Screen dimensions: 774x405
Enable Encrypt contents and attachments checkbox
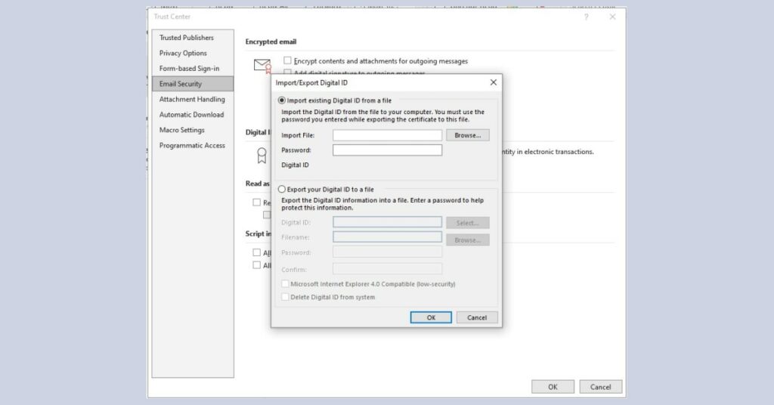(288, 60)
